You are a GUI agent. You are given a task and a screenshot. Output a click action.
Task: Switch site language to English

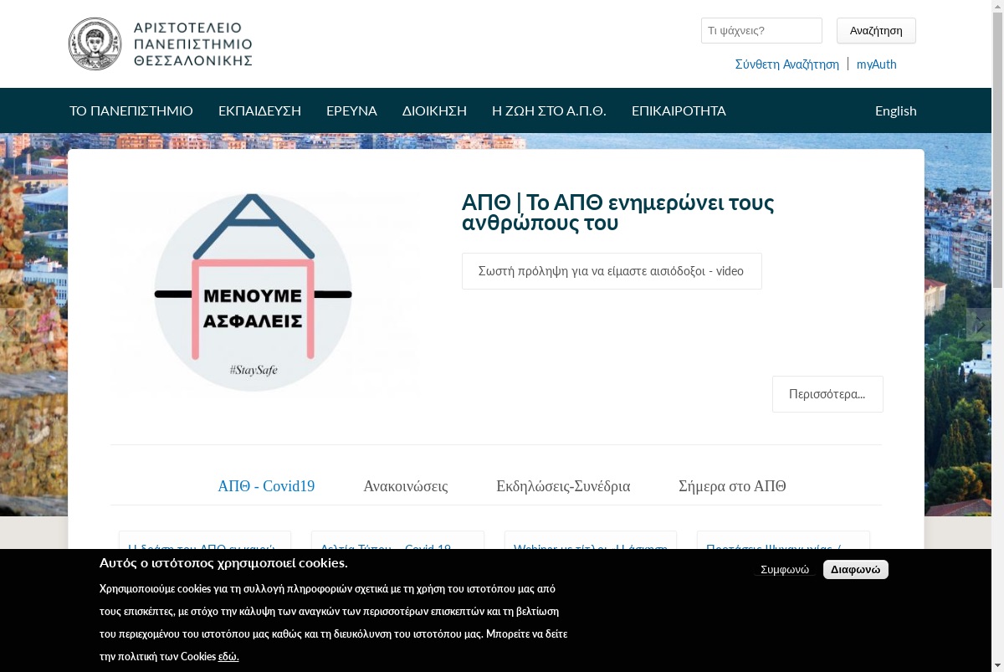(x=896, y=110)
